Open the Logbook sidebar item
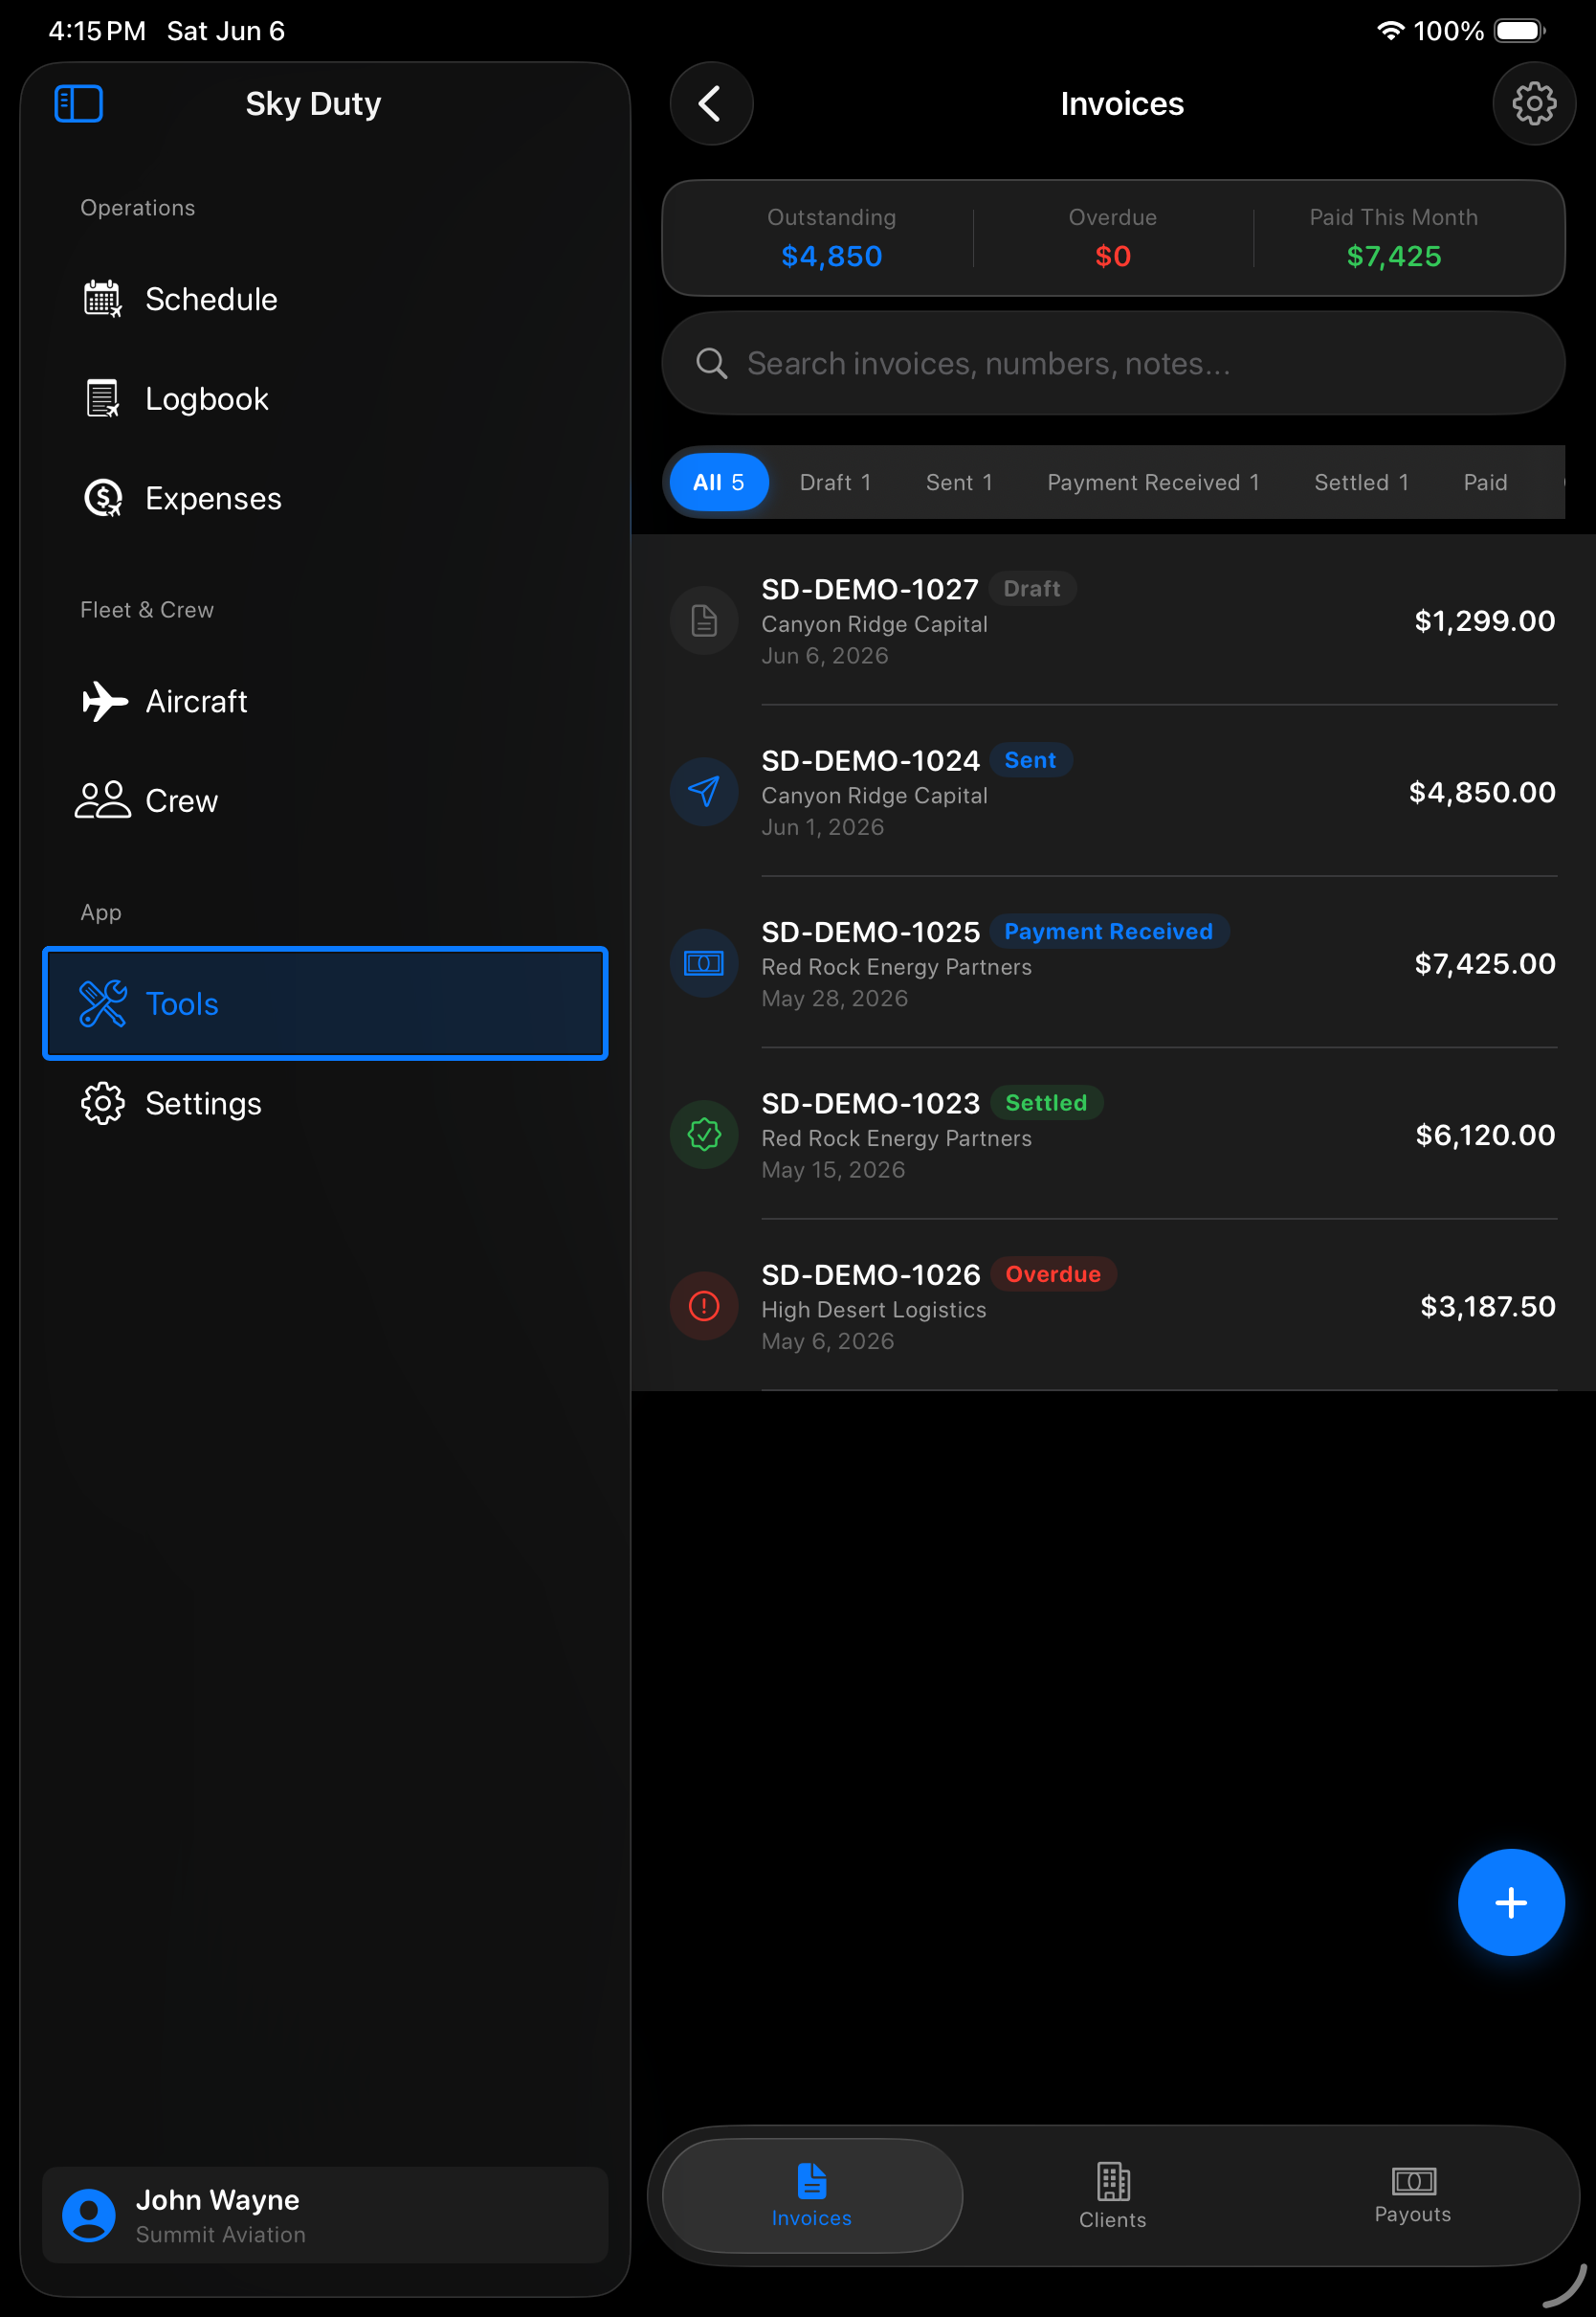This screenshot has height=2317, width=1596. (324, 398)
